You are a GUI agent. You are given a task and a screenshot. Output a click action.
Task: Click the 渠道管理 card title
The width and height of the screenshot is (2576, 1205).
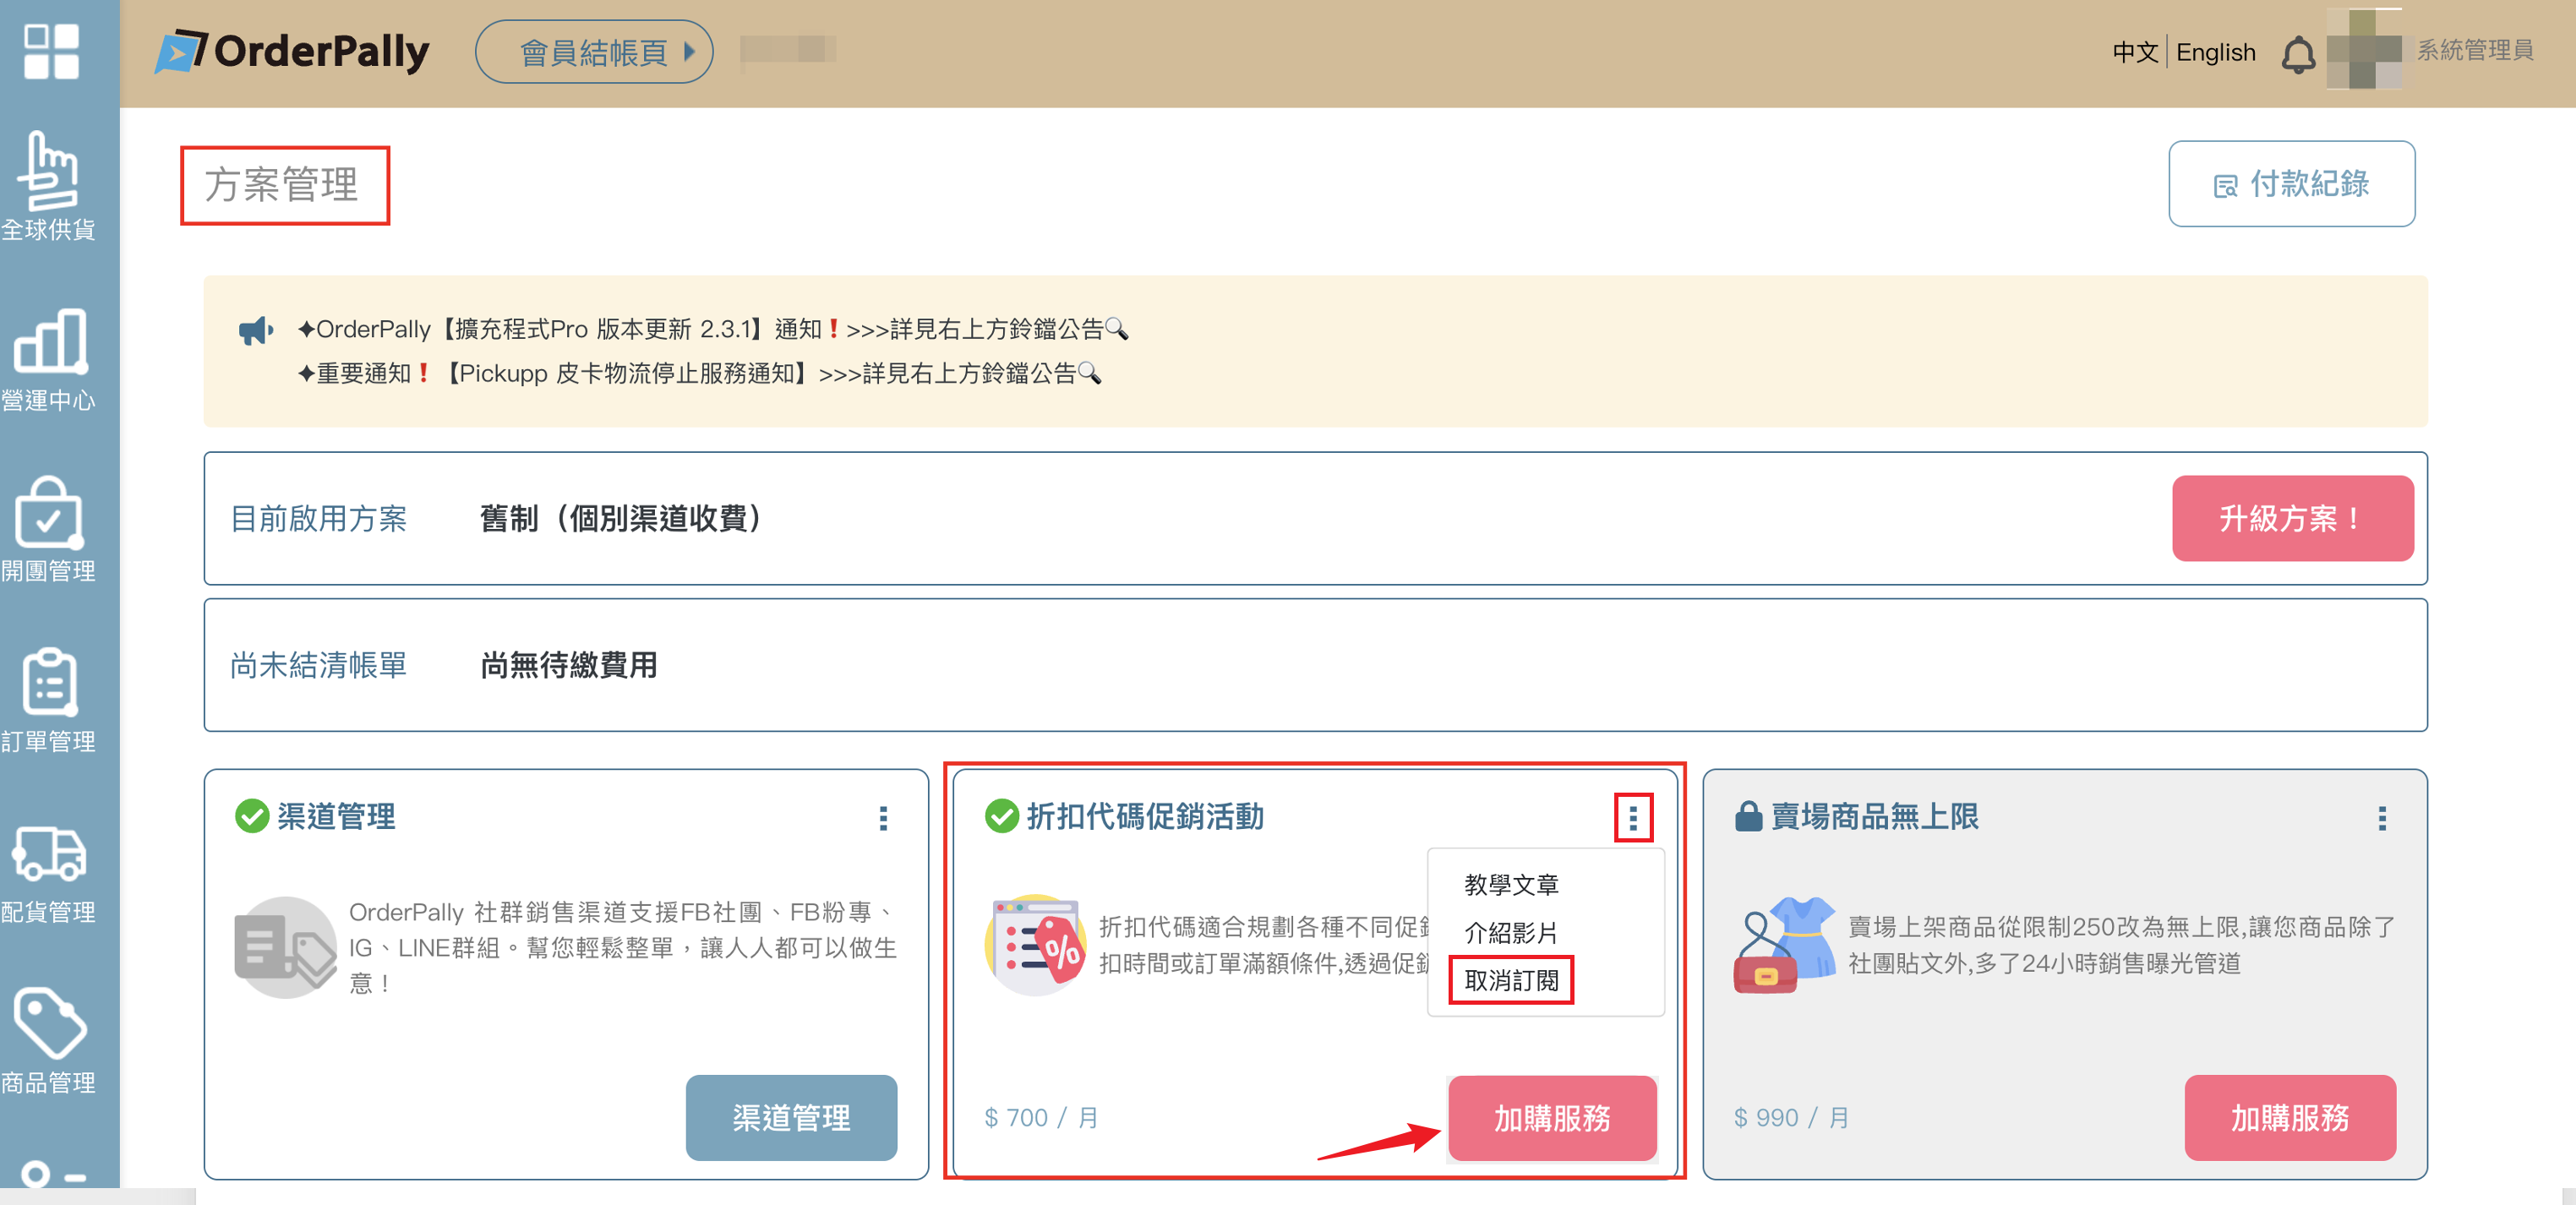[x=336, y=816]
